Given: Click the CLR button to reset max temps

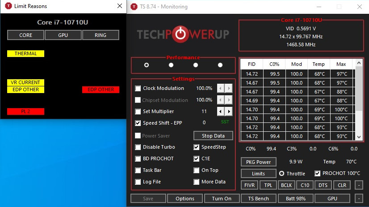Looking at the screenshot, I should (342, 185).
